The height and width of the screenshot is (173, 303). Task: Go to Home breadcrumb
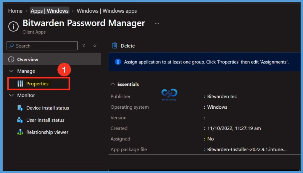pos(15,11)
